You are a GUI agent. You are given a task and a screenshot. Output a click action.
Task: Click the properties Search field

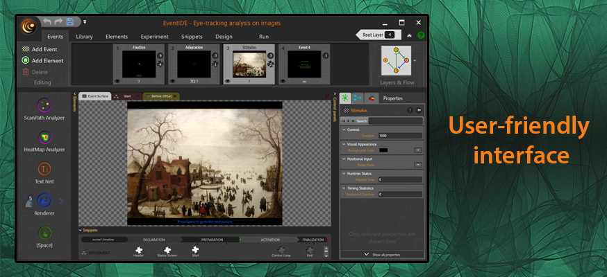click(x=395, y=120)
